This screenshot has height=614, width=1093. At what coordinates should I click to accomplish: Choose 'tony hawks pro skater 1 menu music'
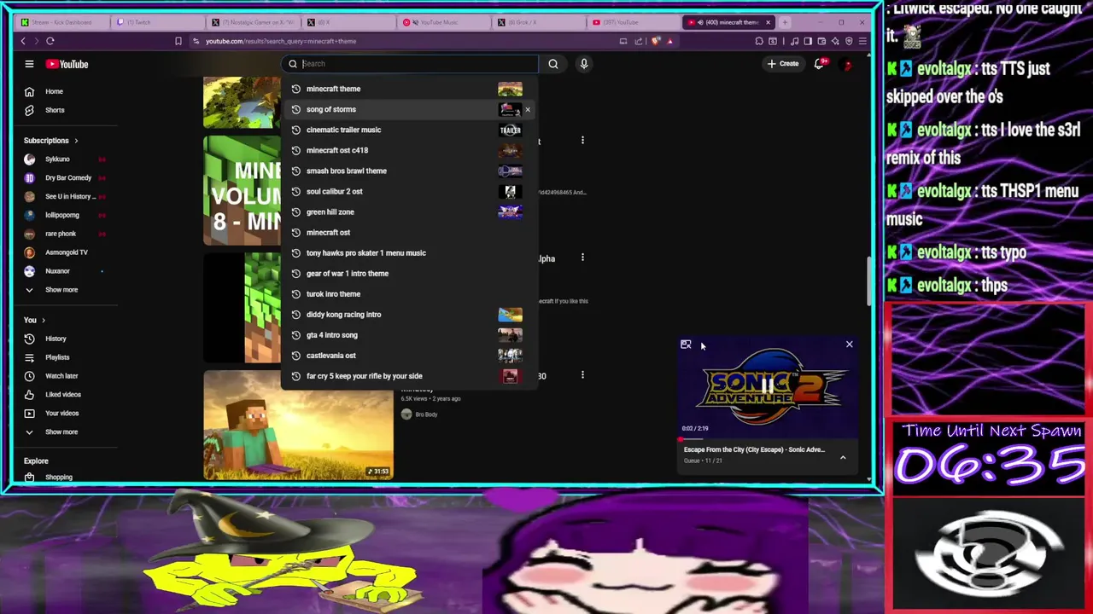(409, 252)
